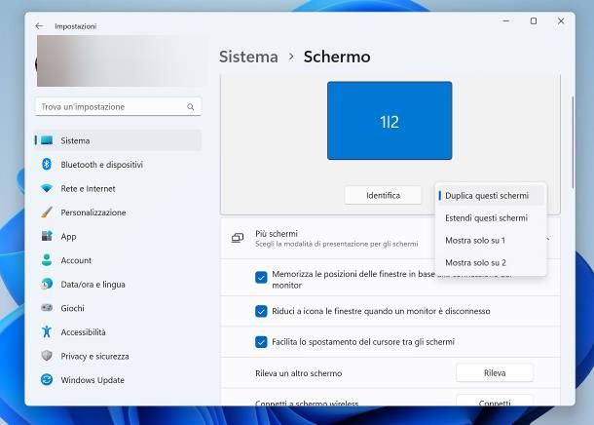
Task: Click Sistema in the breadcrumb
Action: tap(248, 57)
